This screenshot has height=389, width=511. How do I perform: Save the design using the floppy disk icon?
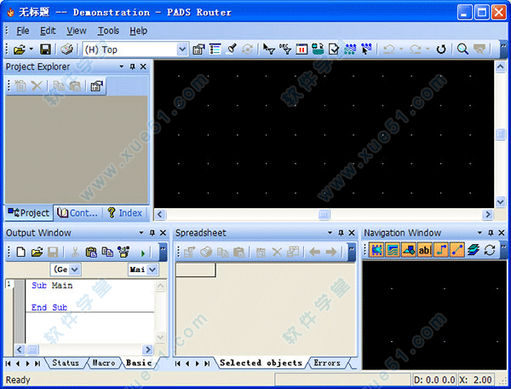(46, 49)
